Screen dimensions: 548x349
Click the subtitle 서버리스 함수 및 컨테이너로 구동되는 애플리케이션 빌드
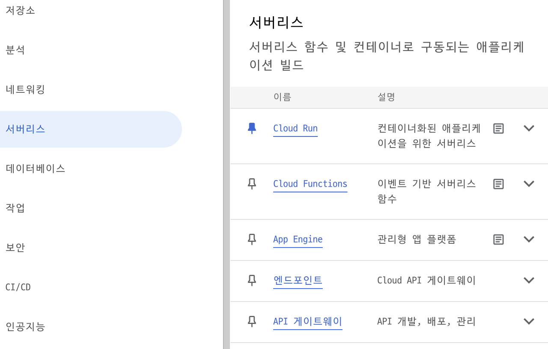coord(387,56)
